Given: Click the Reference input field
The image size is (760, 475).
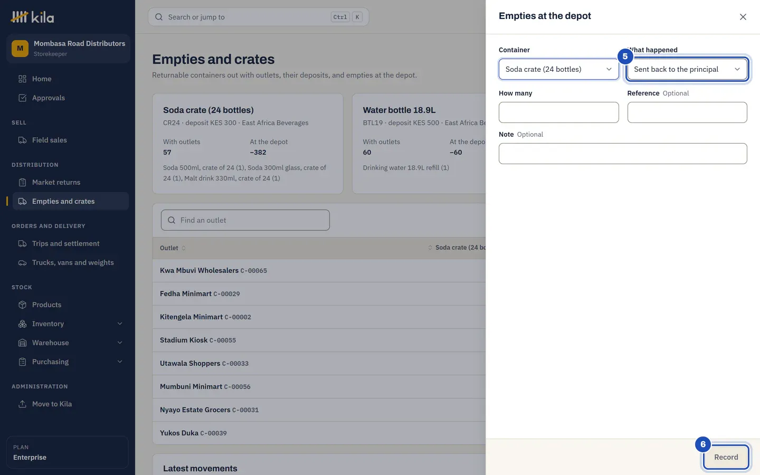Looking at the screenshot, I should pos(687,112).
